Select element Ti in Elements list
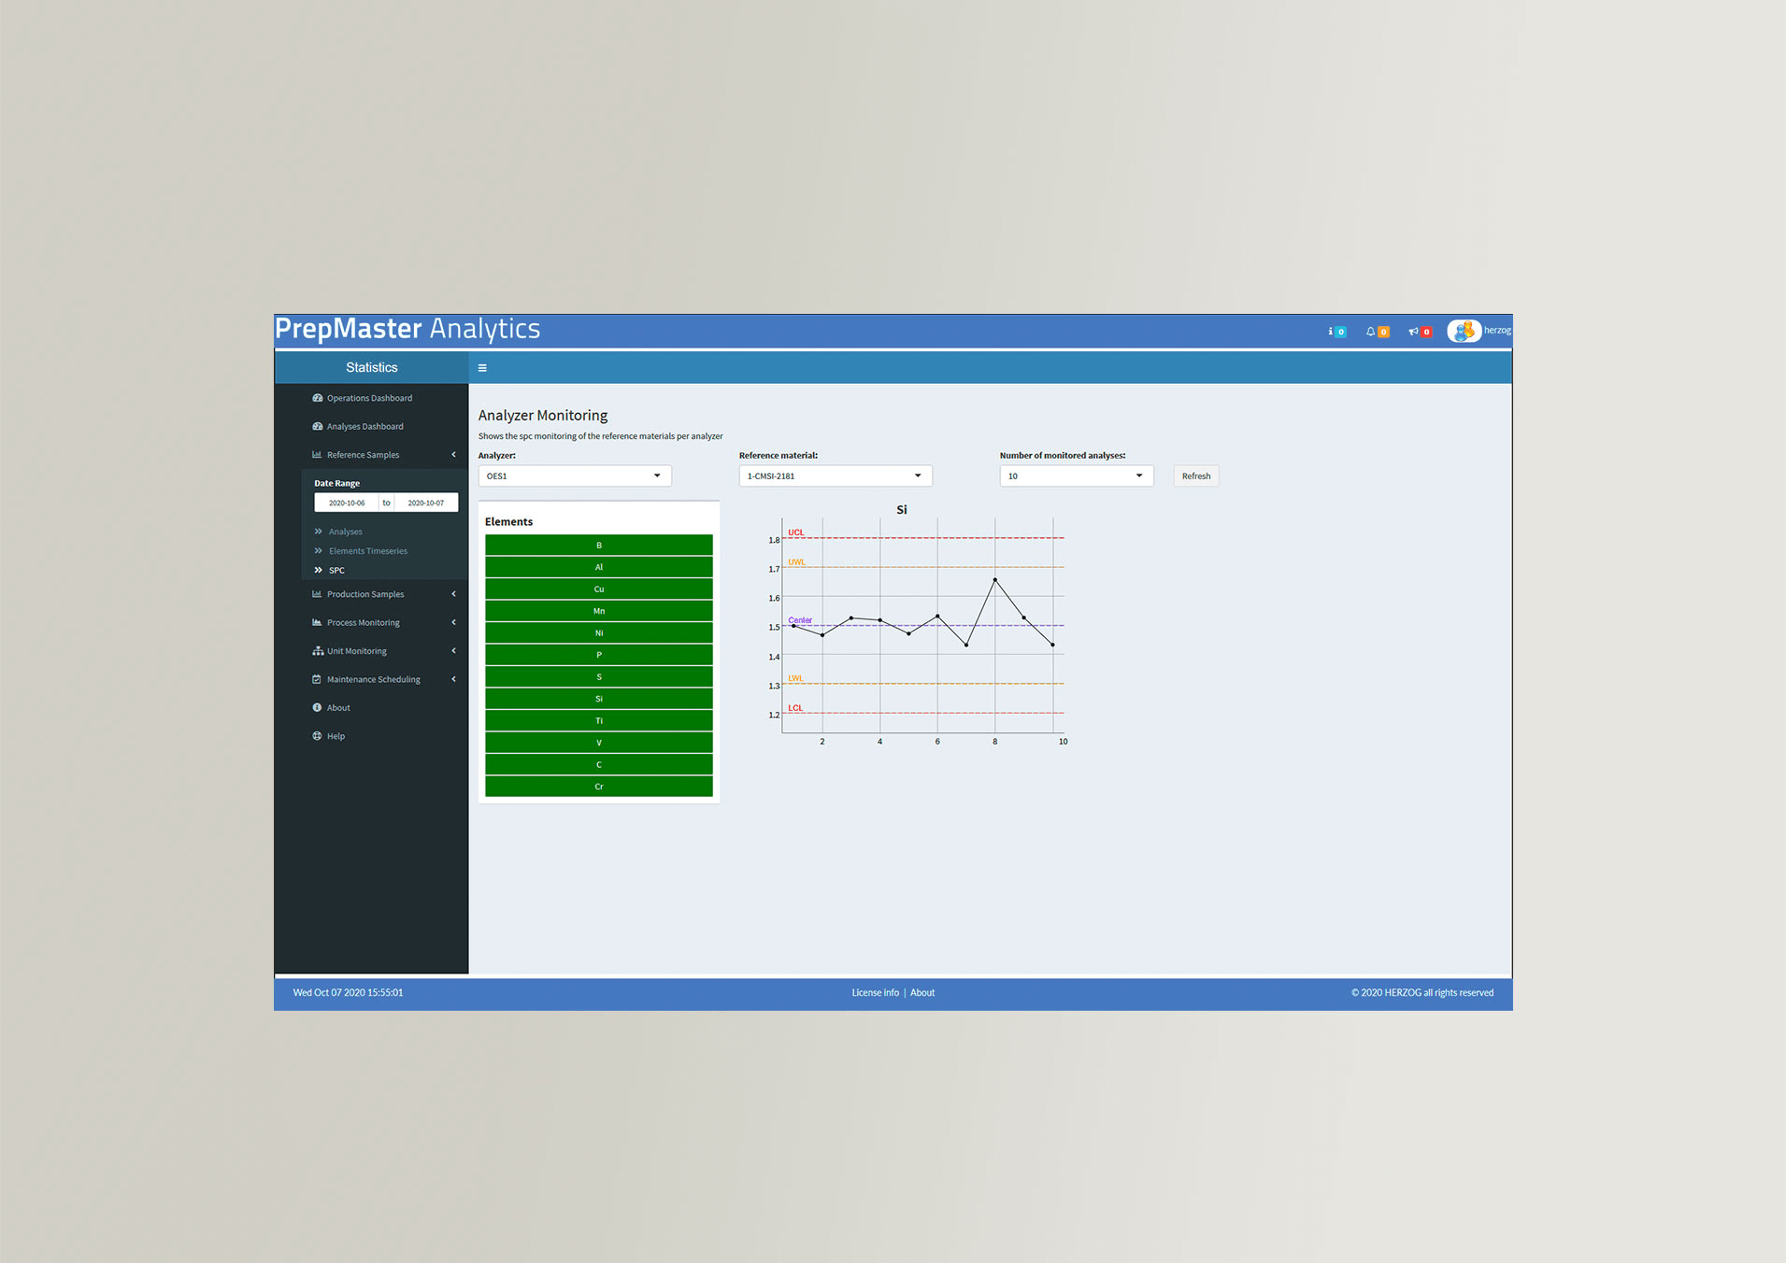This screenshot has height=1263, width=1786. click(x=599, y=720)
